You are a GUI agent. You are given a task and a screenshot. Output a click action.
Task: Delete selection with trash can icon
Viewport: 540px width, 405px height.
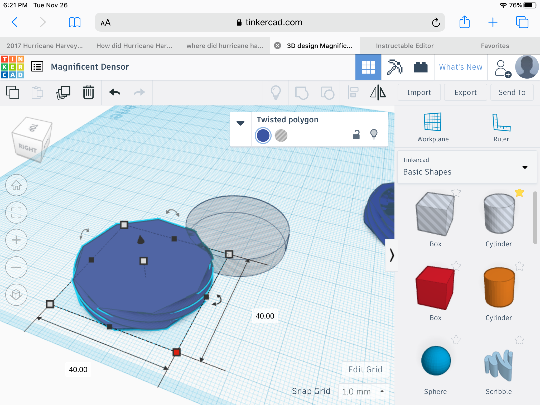pyautogui.click(x=88, y=92)
